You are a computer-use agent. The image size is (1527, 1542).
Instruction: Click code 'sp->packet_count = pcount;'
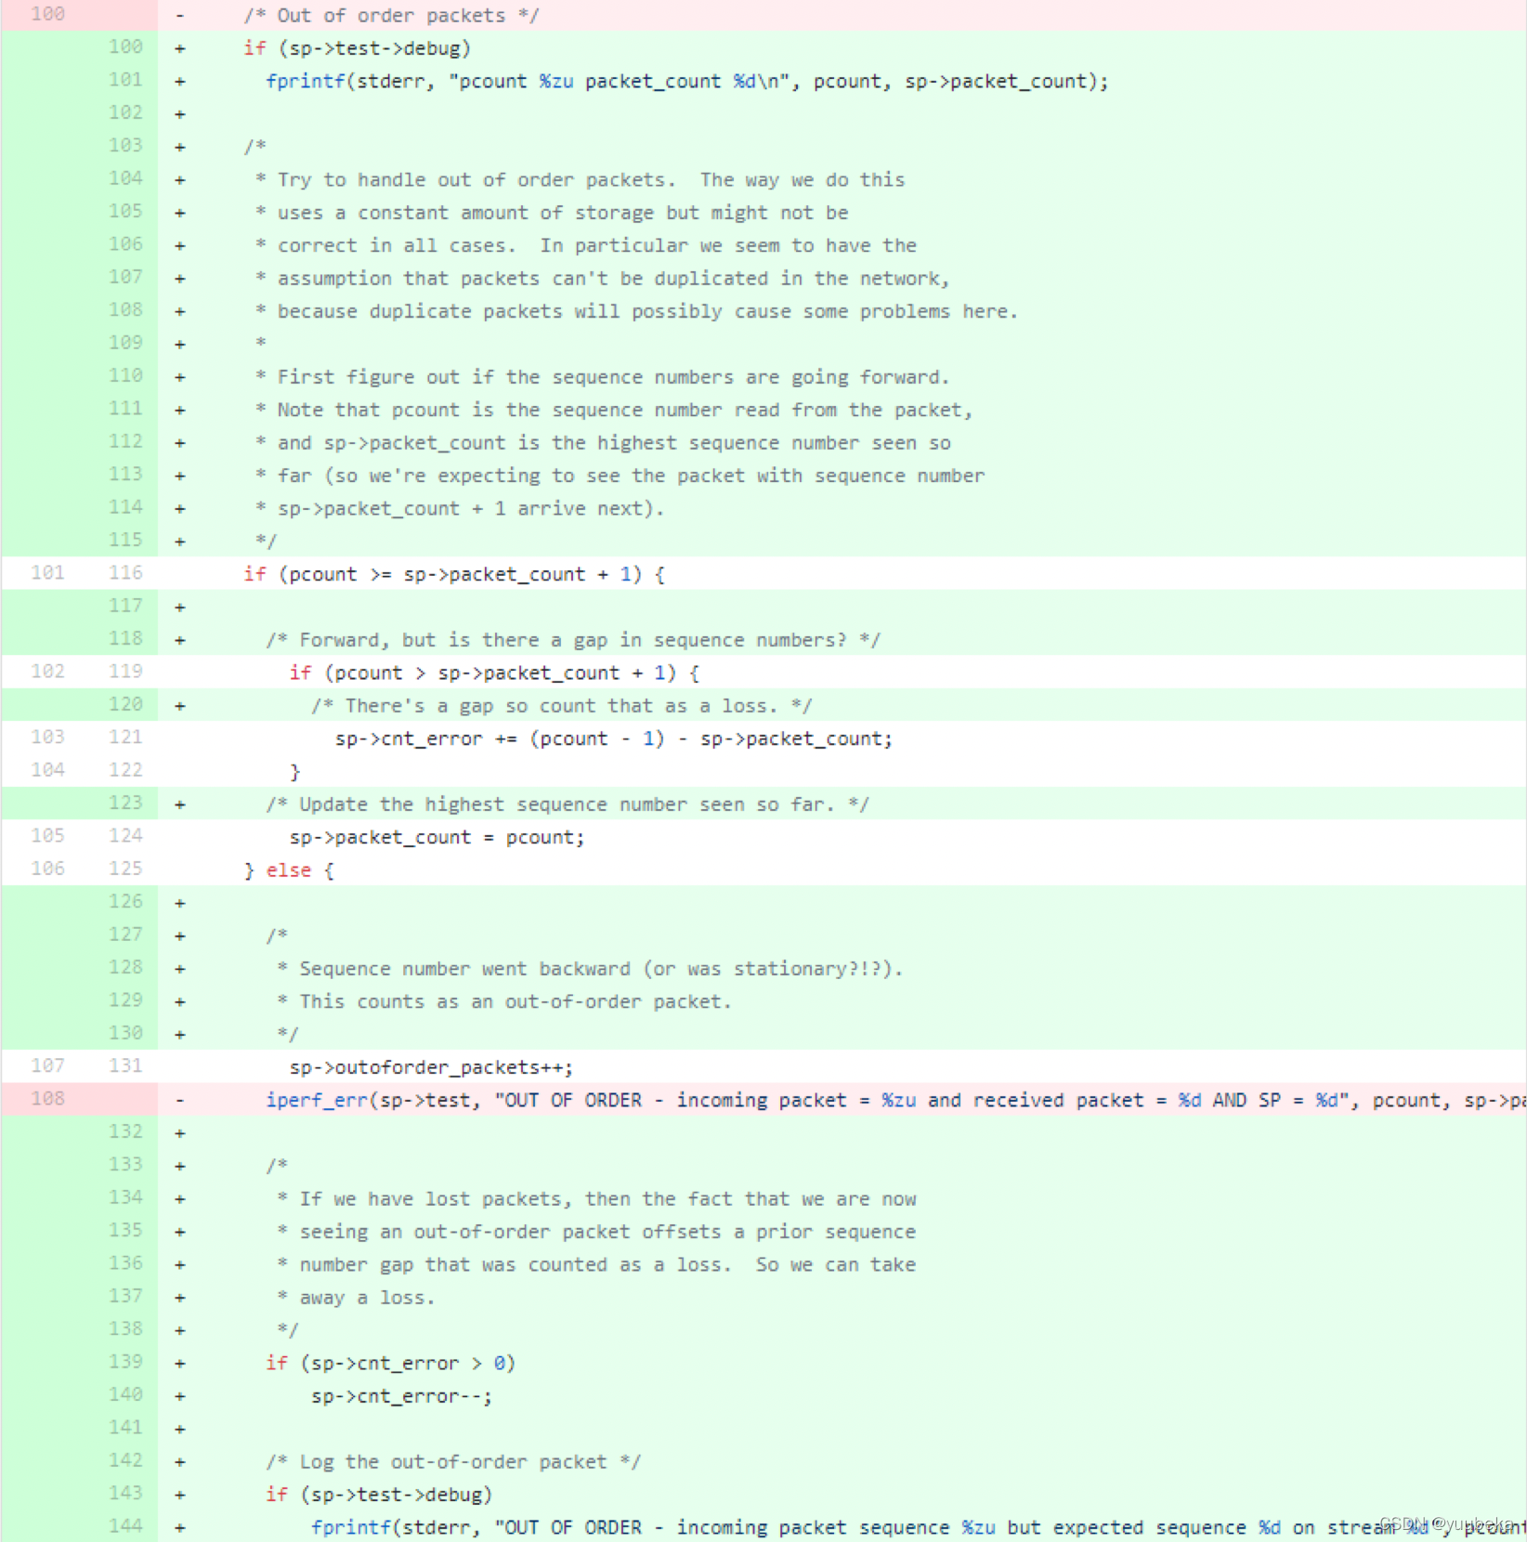(x=437, y=838)
